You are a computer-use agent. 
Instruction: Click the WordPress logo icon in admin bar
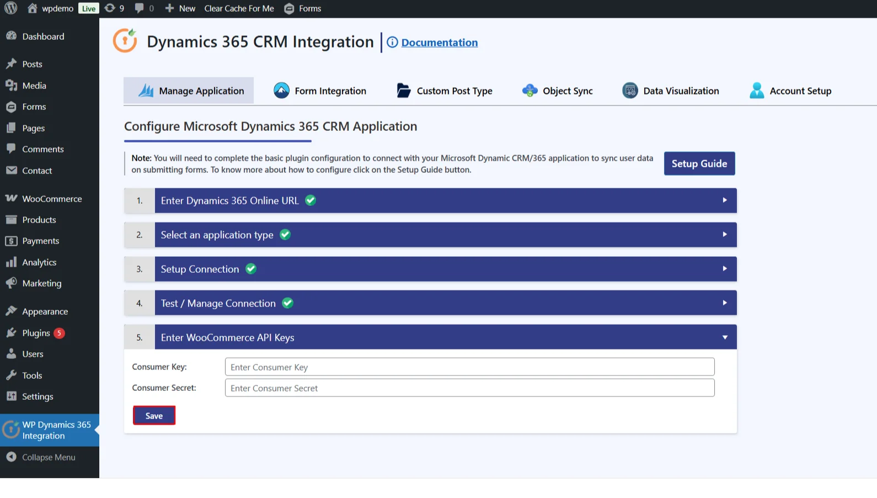tap(10, 8)
